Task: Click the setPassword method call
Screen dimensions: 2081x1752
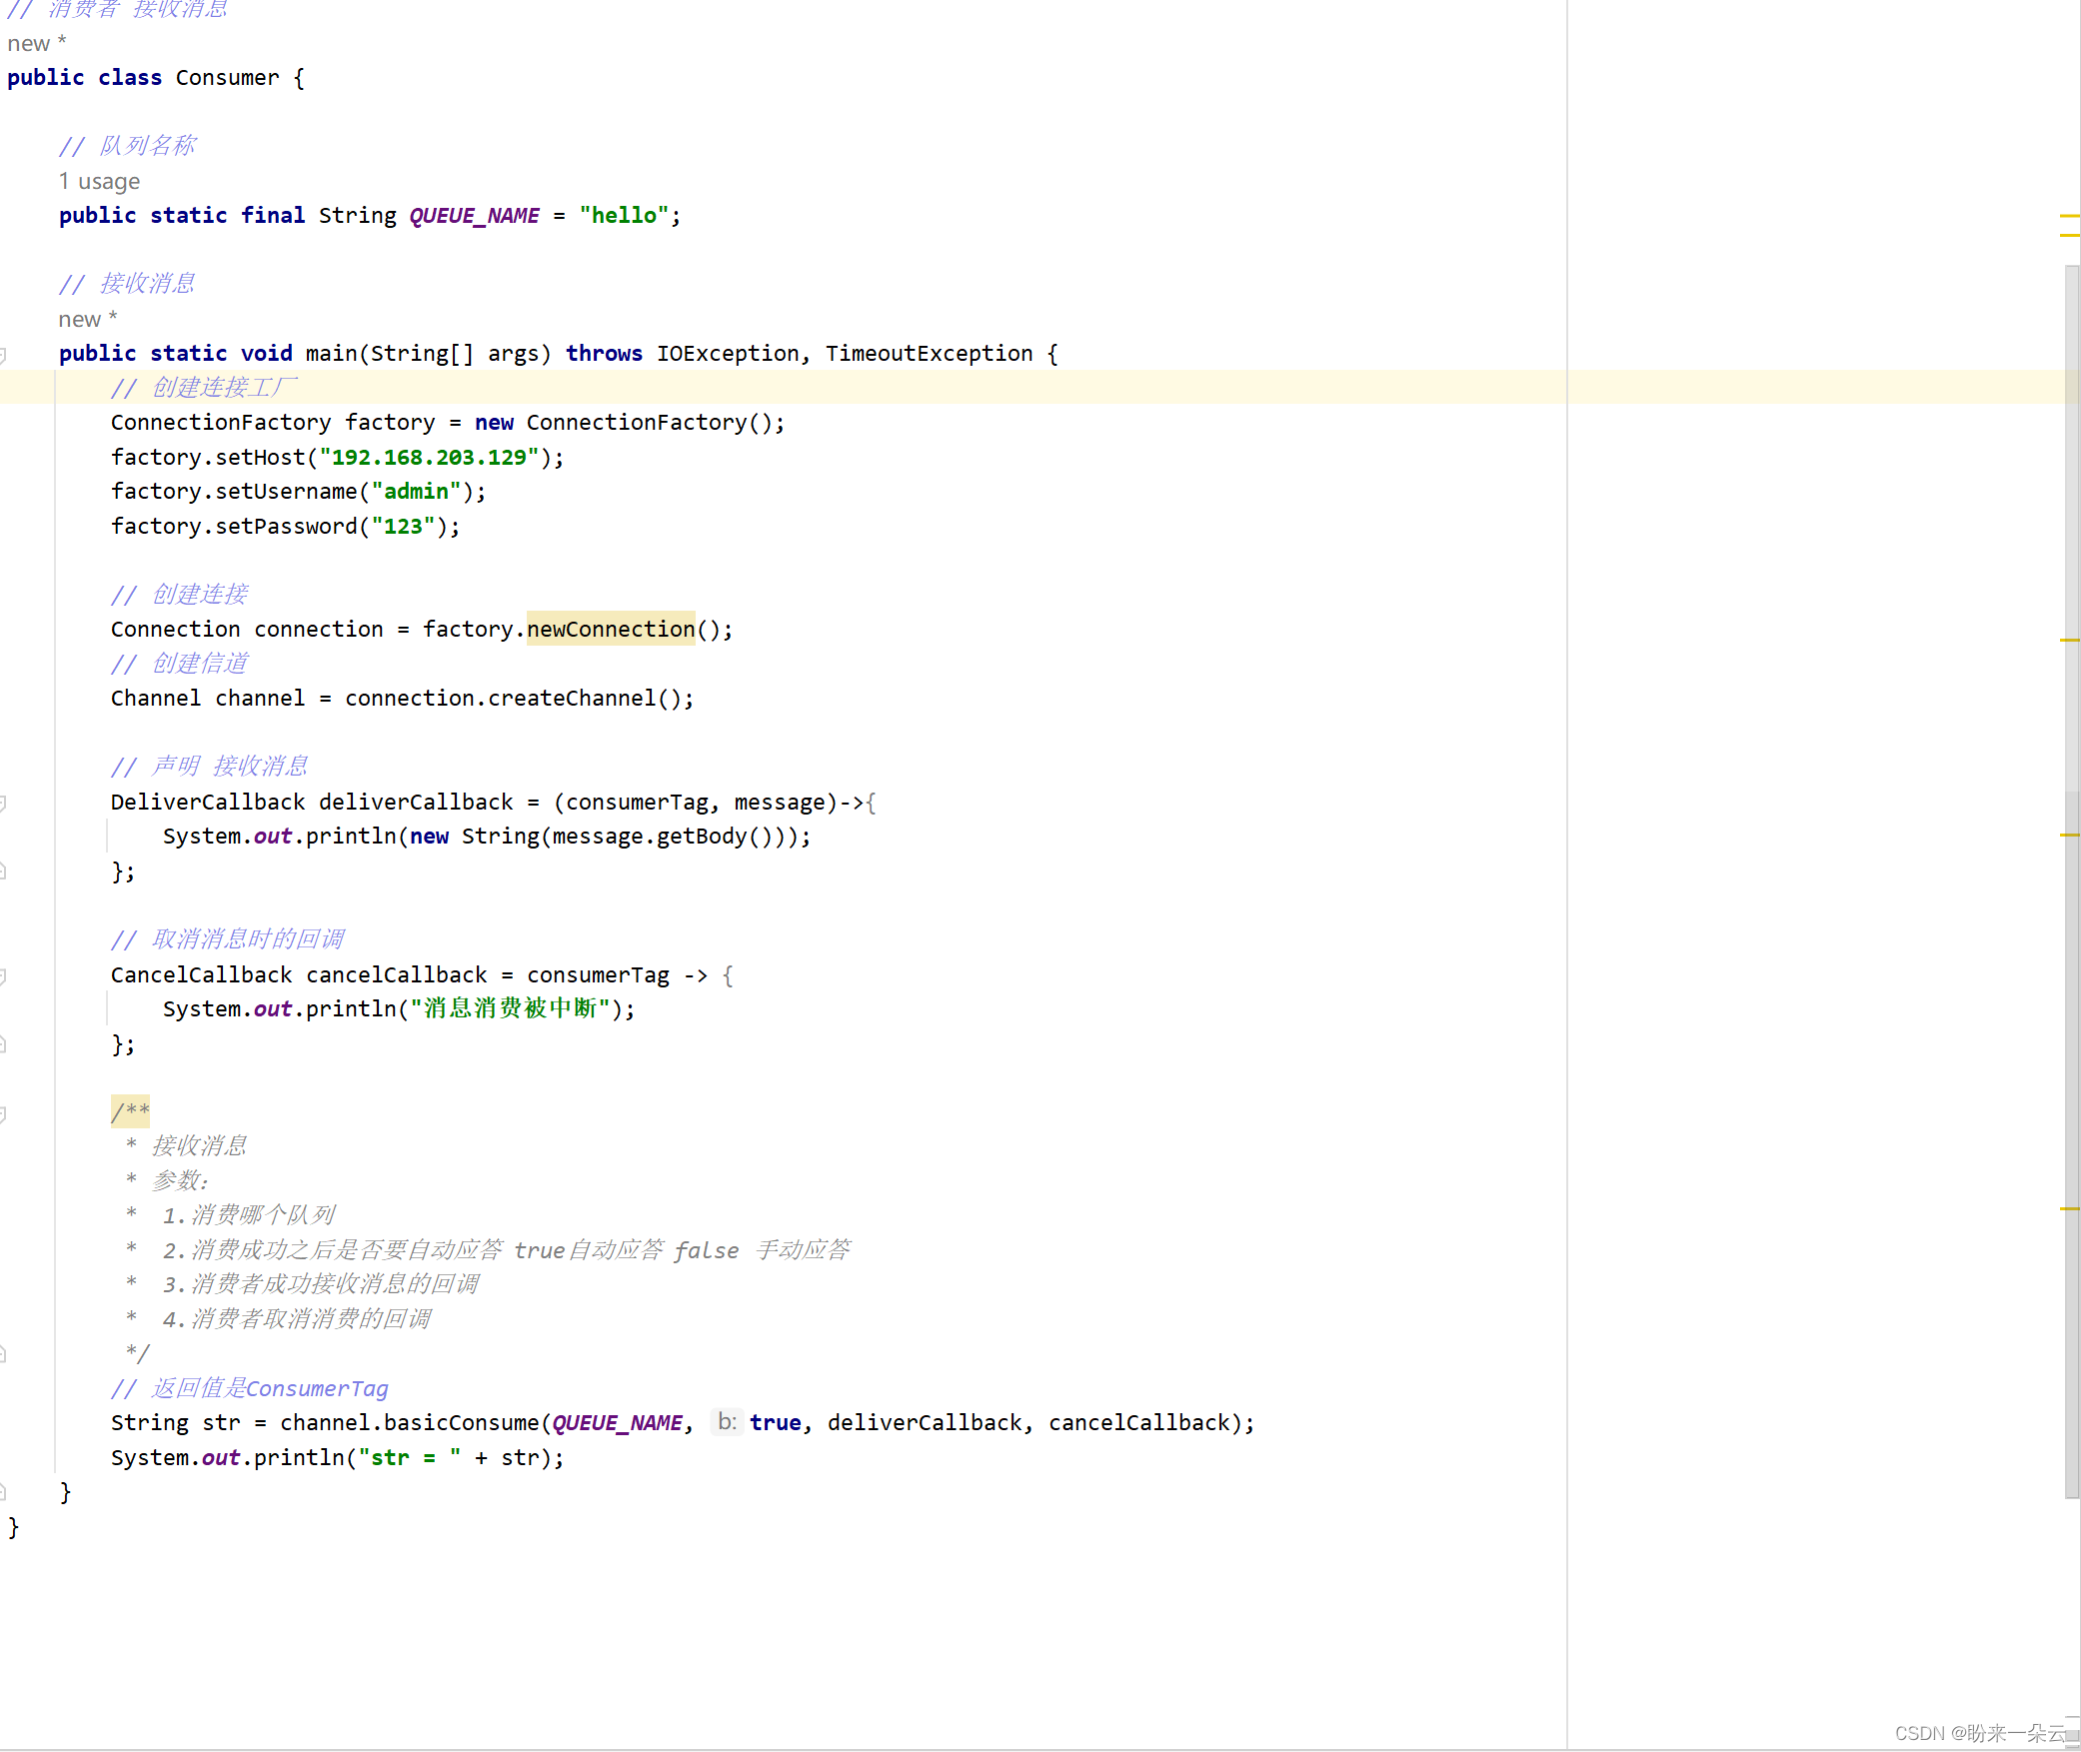Action: click(286, 527)
